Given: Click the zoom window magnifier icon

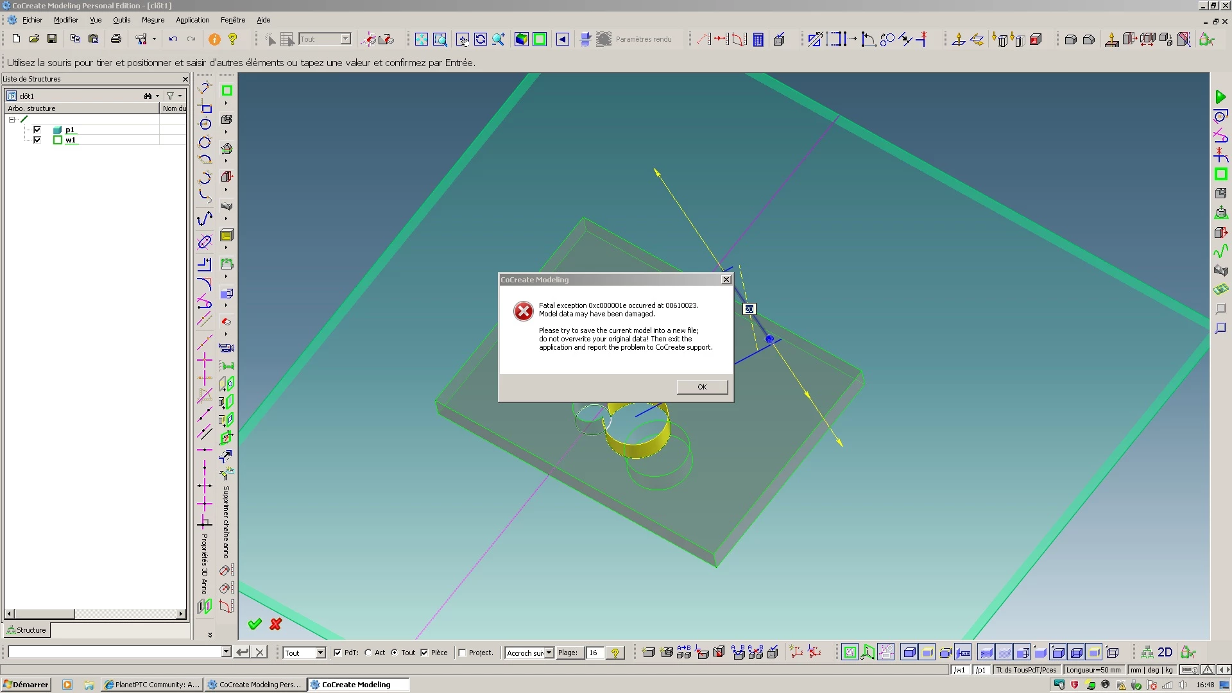Looking at the screenshot, I should [440, 40].
